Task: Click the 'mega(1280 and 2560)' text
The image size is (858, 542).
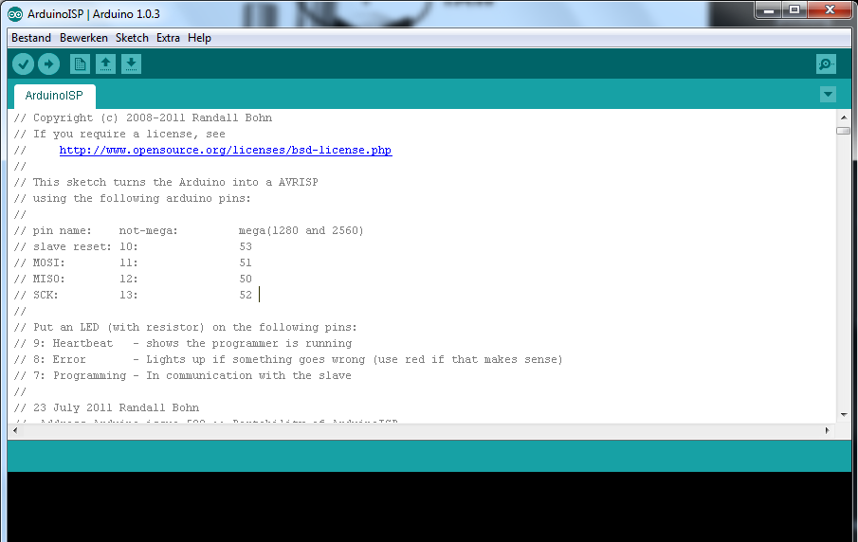Action: coord(301,230)
